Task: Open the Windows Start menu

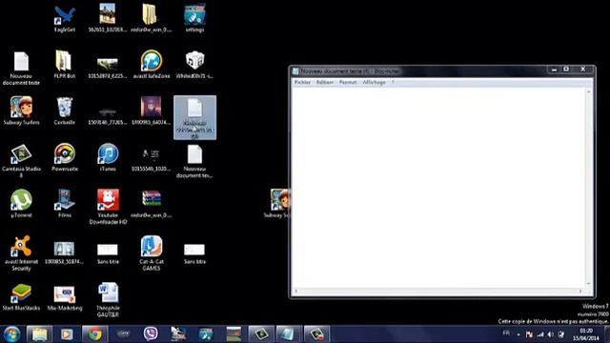Action: tap(11, 334)
